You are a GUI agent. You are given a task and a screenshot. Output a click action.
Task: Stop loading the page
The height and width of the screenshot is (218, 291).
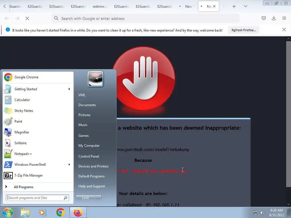tap(27, 18)
